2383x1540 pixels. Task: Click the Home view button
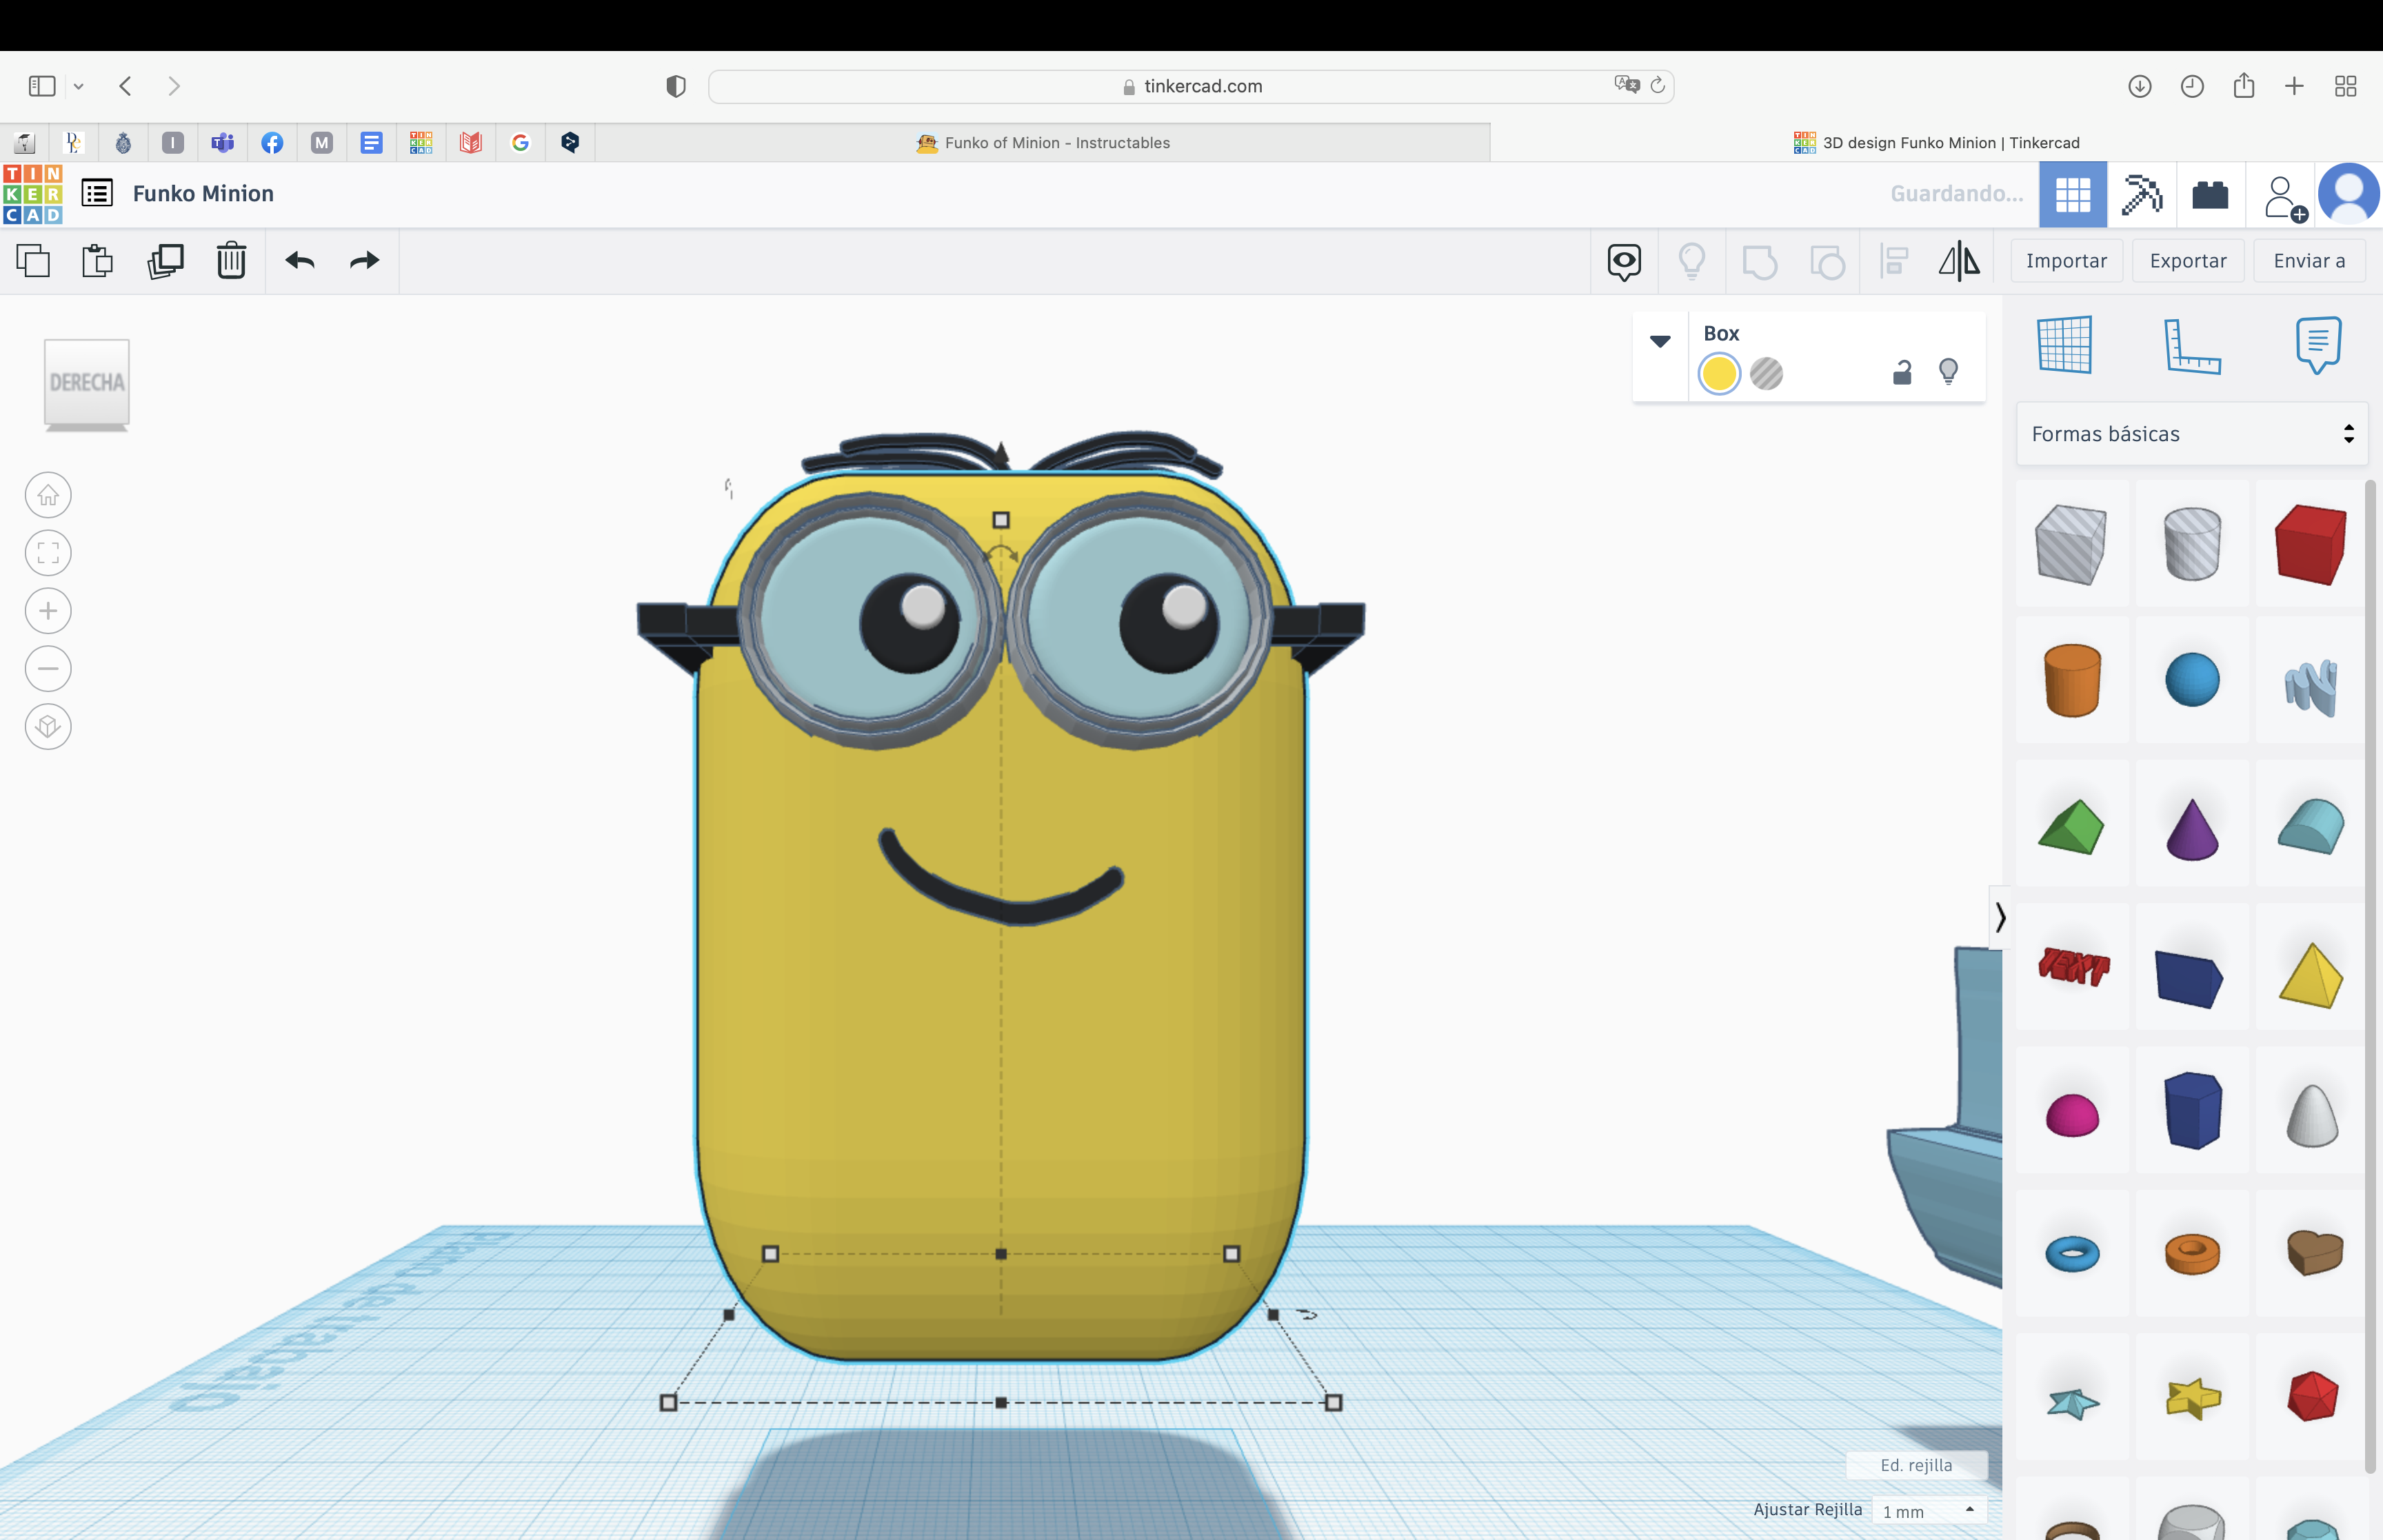(x=48, y=495)
